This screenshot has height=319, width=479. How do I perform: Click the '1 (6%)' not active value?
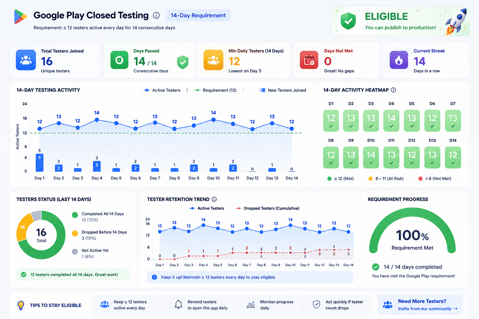coord(88,257)
